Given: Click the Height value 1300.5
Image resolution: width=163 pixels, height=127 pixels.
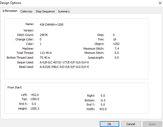Looking at the screenshot, I should click(35, 109).
